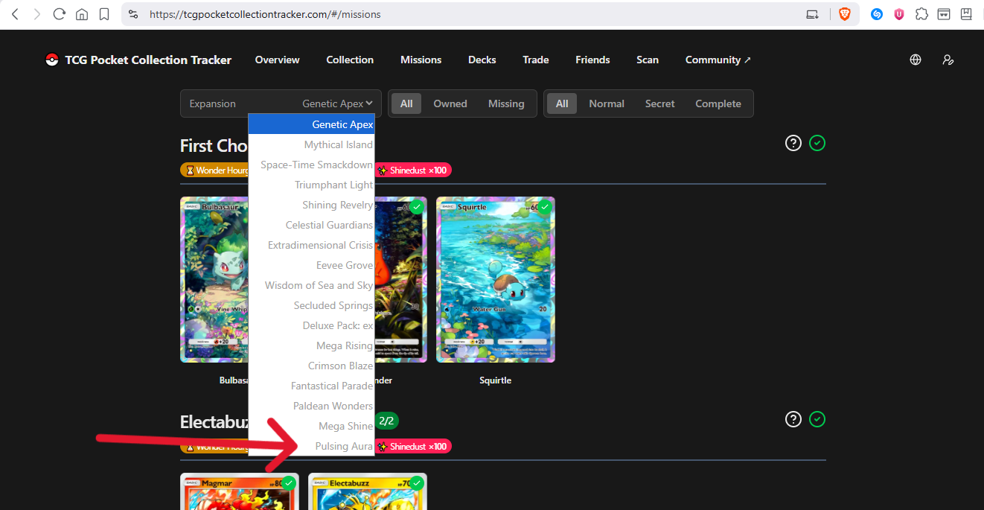Click help question icon for First Choice mission
The height and width of the screenshot is (510, 984).
pyautogui.click(x=793, y=143)
